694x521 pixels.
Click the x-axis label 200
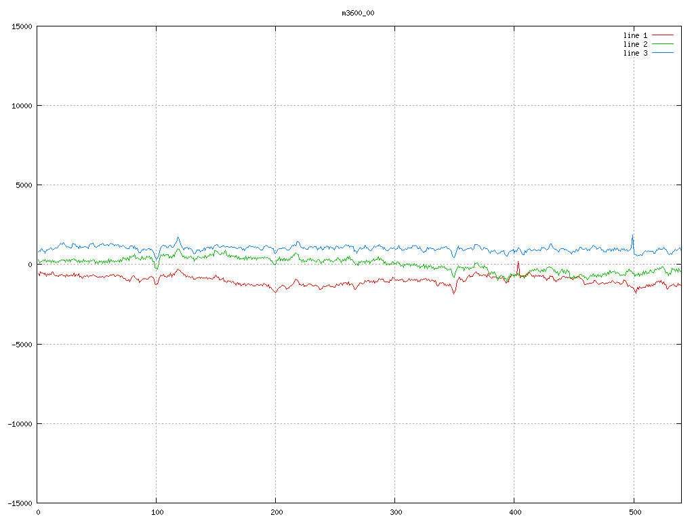[x=277, y=513]
